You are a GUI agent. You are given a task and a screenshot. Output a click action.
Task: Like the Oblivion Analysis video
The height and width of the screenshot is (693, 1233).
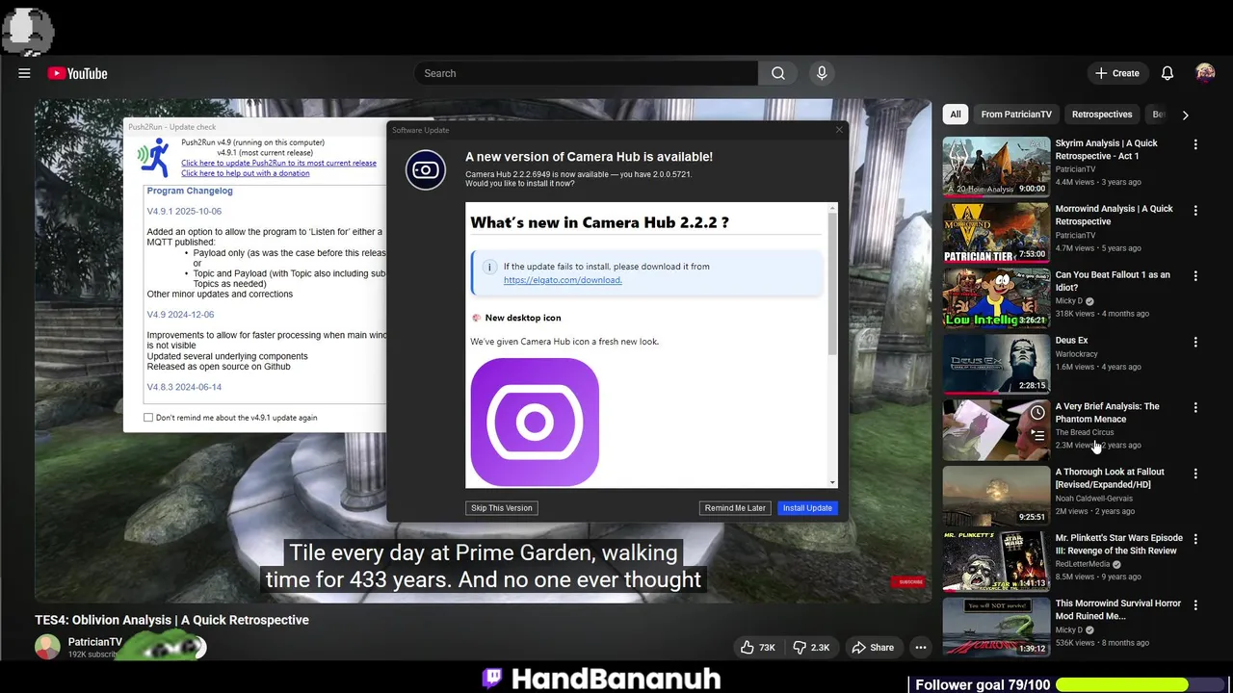pos(758,648)
